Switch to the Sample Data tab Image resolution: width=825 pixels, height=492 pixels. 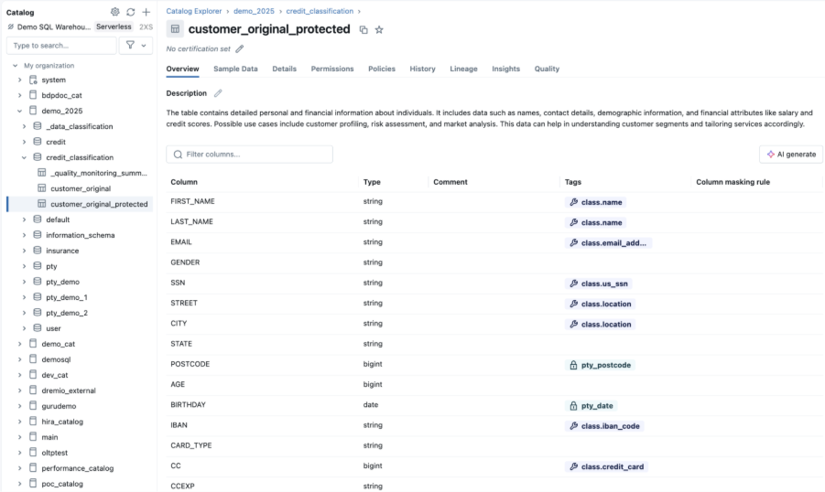click(235, 69)
